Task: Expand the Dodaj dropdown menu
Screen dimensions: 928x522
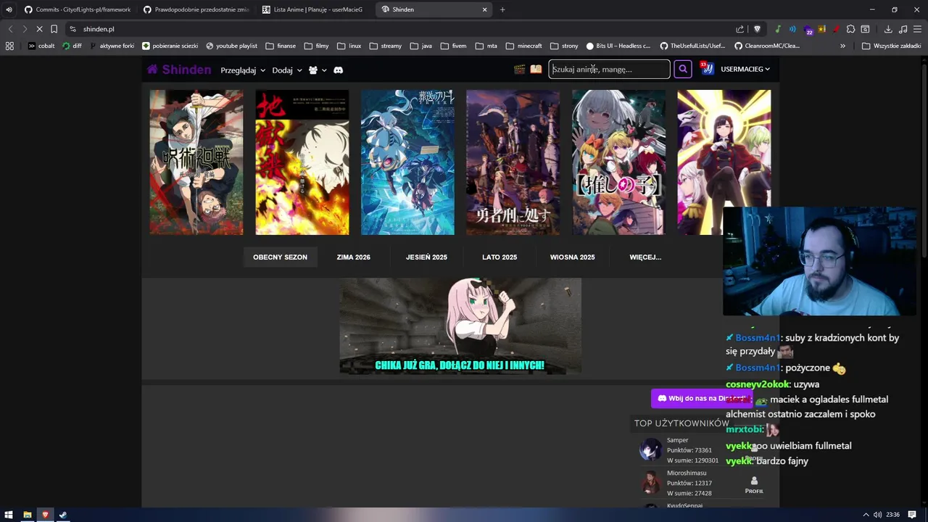Action: point(286,70)
